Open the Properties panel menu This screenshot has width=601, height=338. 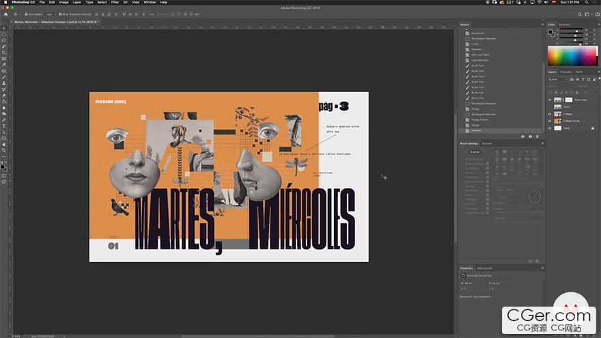tap(542, 268)
